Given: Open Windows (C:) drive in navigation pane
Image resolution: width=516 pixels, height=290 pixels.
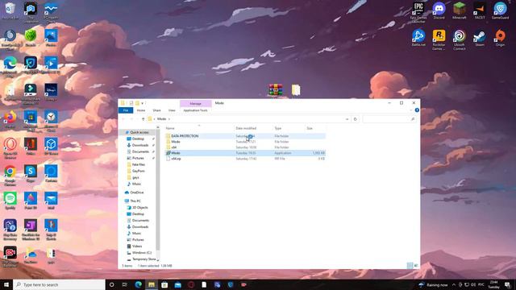Looking at the screenshot, I should pos(141,252).
